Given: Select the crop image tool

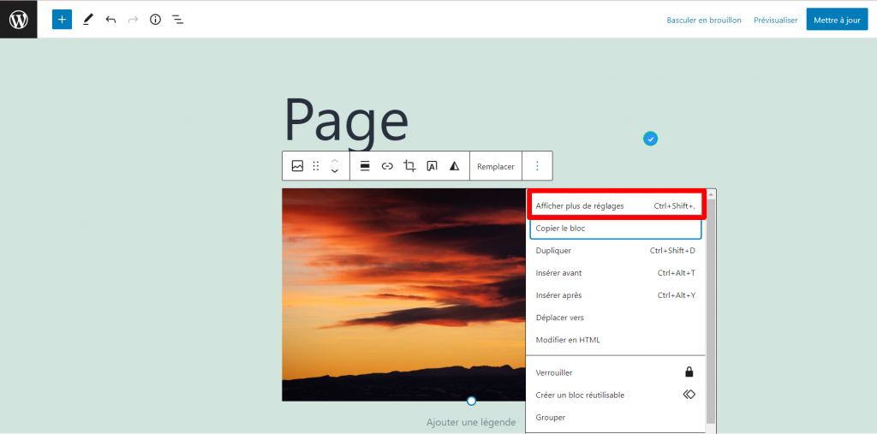Looking at the screenshot, I should point(409,166).
